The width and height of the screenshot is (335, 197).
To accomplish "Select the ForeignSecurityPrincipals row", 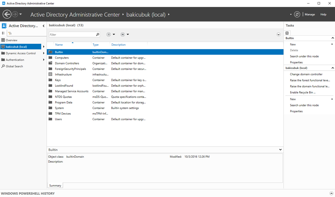I will (165, 69).
